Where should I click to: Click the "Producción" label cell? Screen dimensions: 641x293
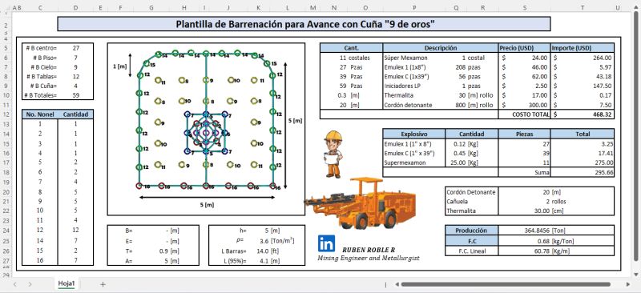coord(471,230)
